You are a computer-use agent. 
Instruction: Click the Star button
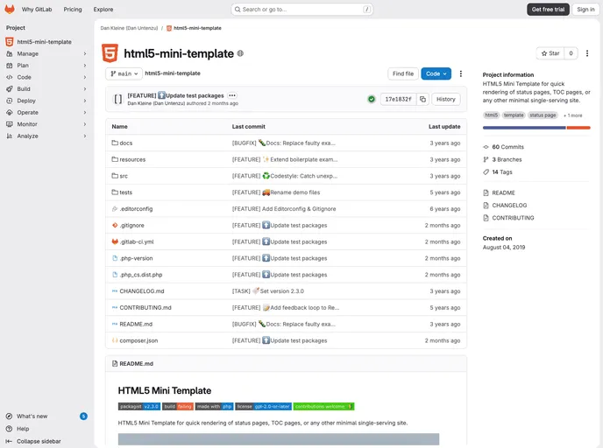[x=550, y=53]
